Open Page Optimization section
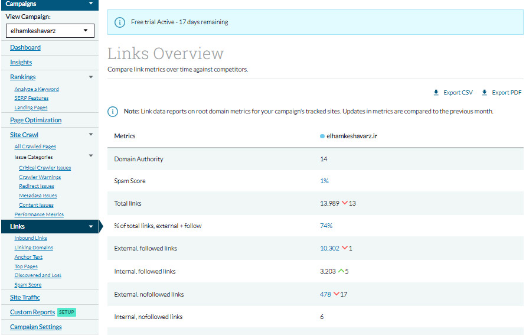 (35, 120)
